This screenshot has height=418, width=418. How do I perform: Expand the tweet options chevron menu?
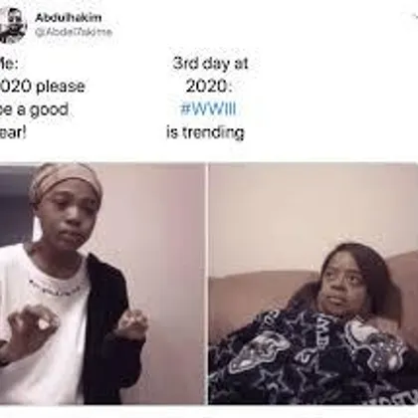click(414, 15)
